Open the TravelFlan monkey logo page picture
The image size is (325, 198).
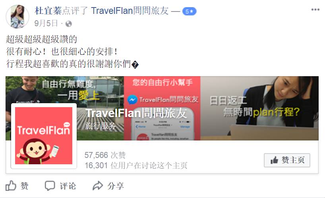click(x=44, y=136)
